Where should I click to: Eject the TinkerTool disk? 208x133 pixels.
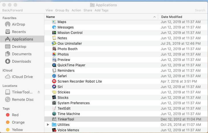point(39,92)
